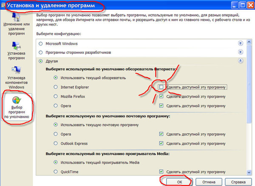255x186 pixels.
Task: Choose Internet Explorer as default browser
Action: point(56,87)
